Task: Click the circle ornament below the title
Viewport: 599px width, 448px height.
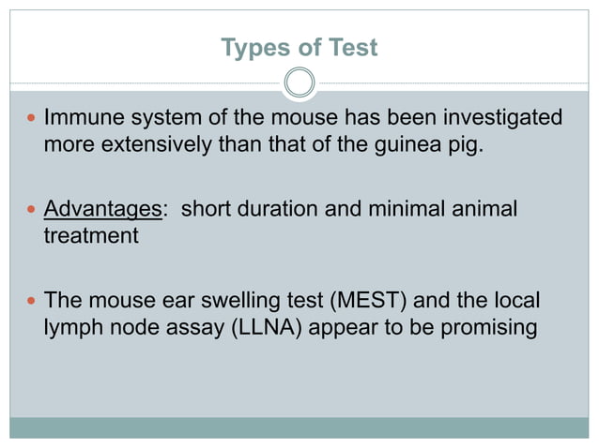Action: [x=299, y=83]
